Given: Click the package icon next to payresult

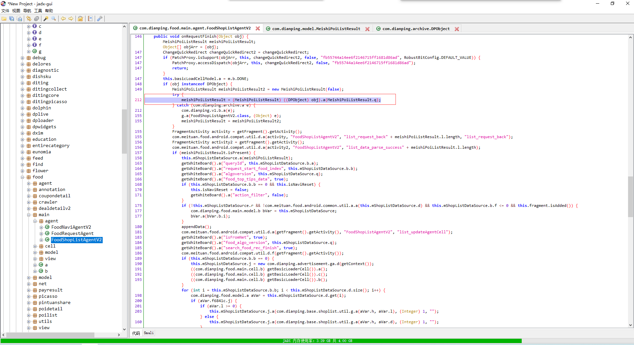Looking at the screenshot, I should (x=35, y=290).
